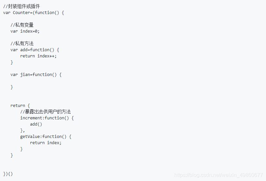Click the closing brace of add function

(12, 62)
